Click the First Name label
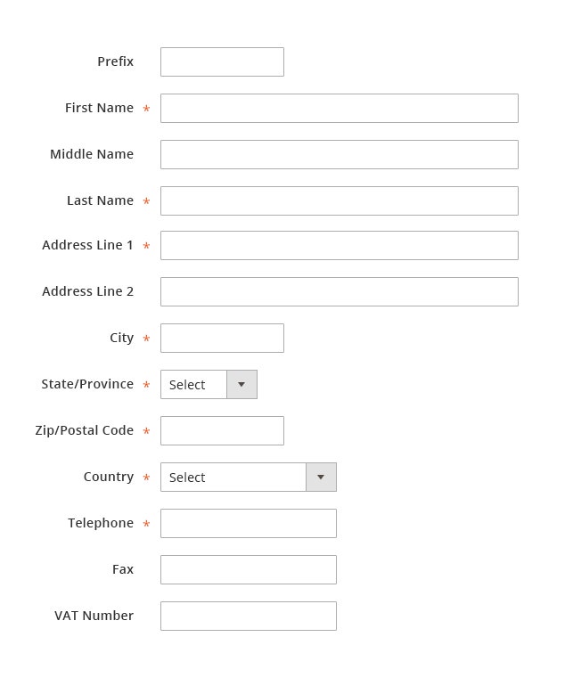The height and width of the screenshot is (686, 573). point(99,108)
